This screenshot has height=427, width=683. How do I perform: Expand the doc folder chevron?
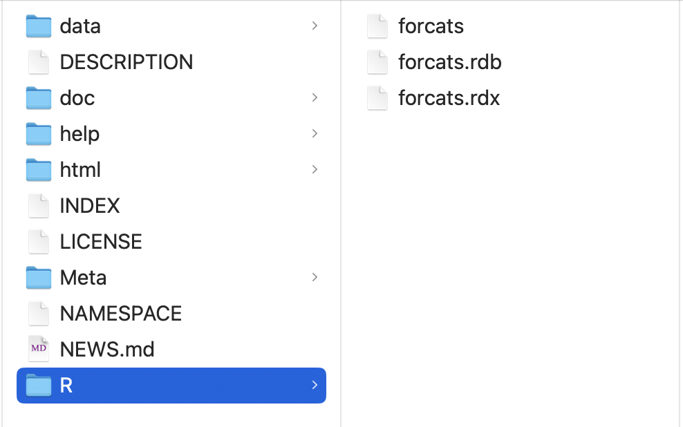315,98
